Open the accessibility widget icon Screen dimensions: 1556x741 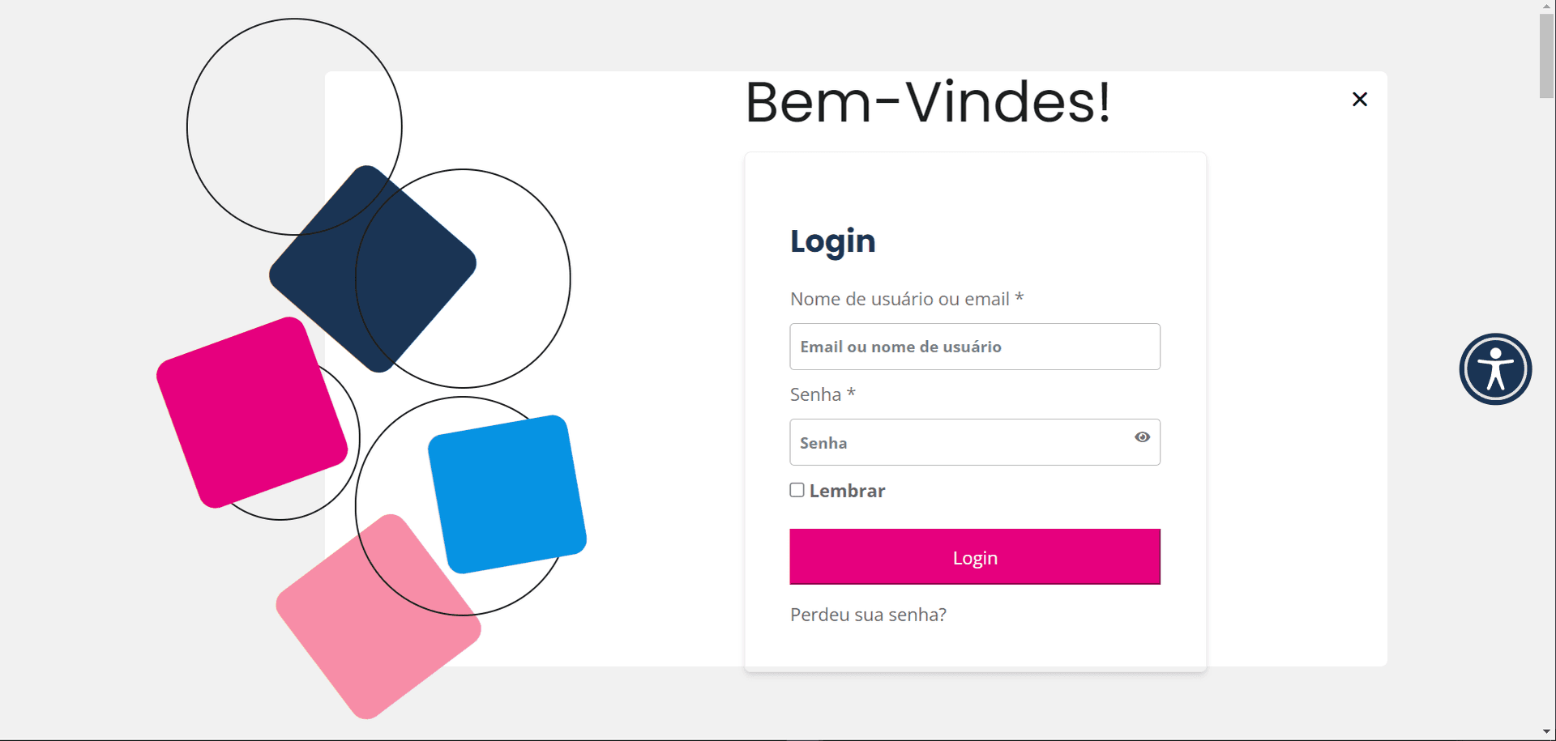click(x=1495, y=369)
